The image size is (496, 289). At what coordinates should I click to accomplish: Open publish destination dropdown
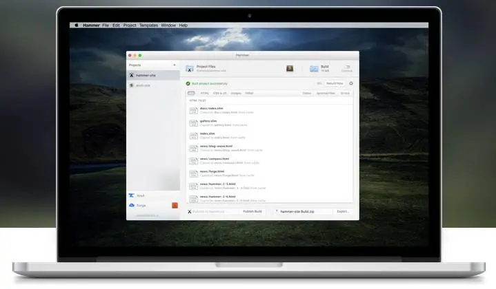[212, 211]
